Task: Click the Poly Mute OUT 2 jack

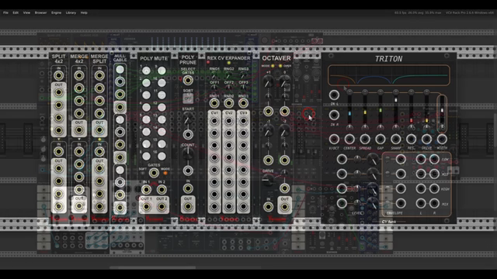Action: tap(162, 207)
